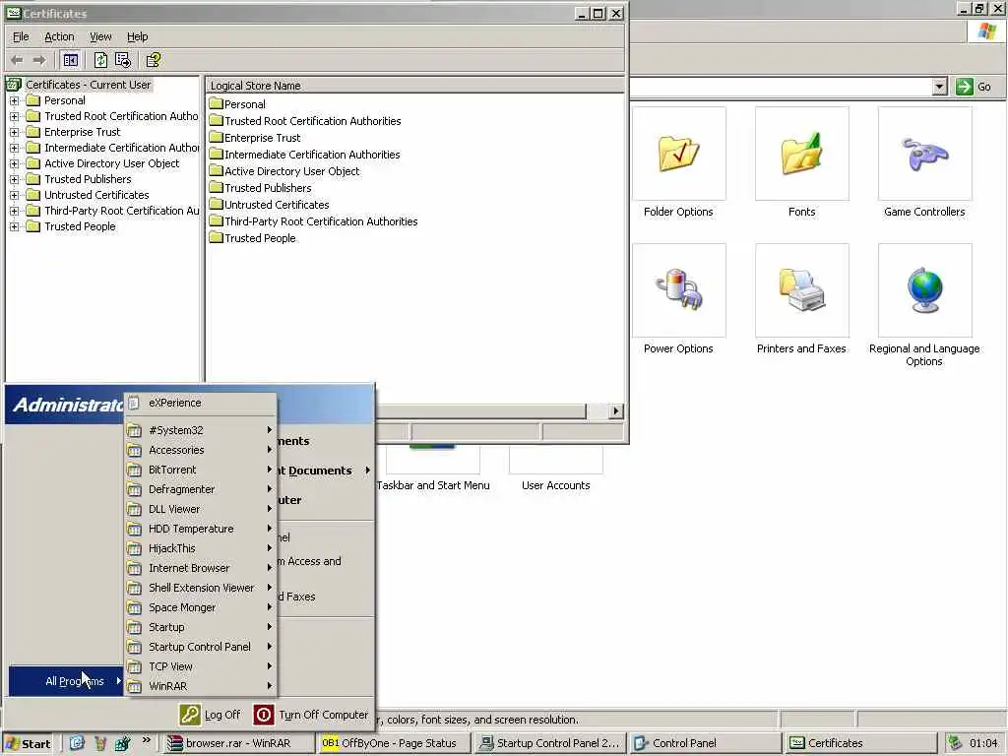Image resolution: width=1008 pixels, height=756 pixels.
Task: Click the Start button
Action: [x=28, y=743]
